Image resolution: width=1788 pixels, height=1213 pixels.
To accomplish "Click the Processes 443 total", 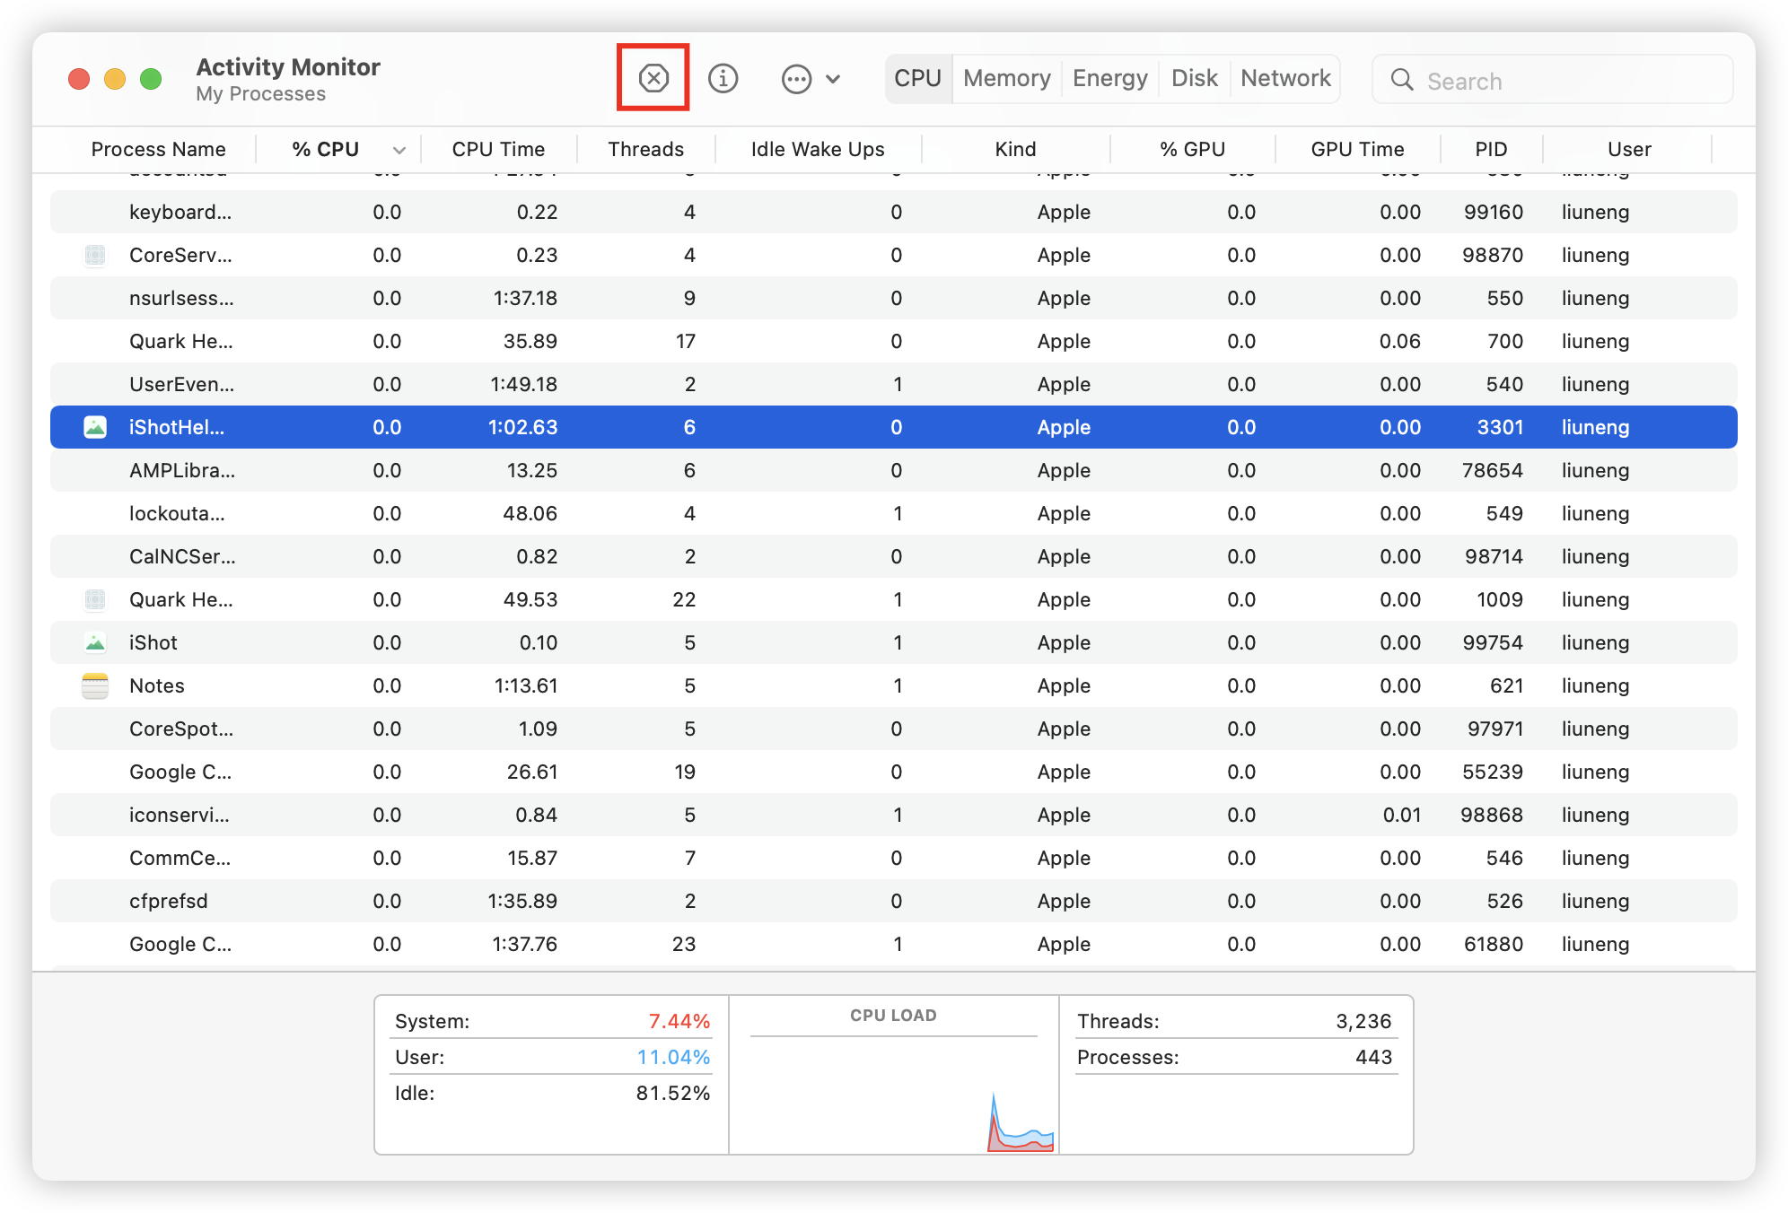I will coord(1373,1057).
